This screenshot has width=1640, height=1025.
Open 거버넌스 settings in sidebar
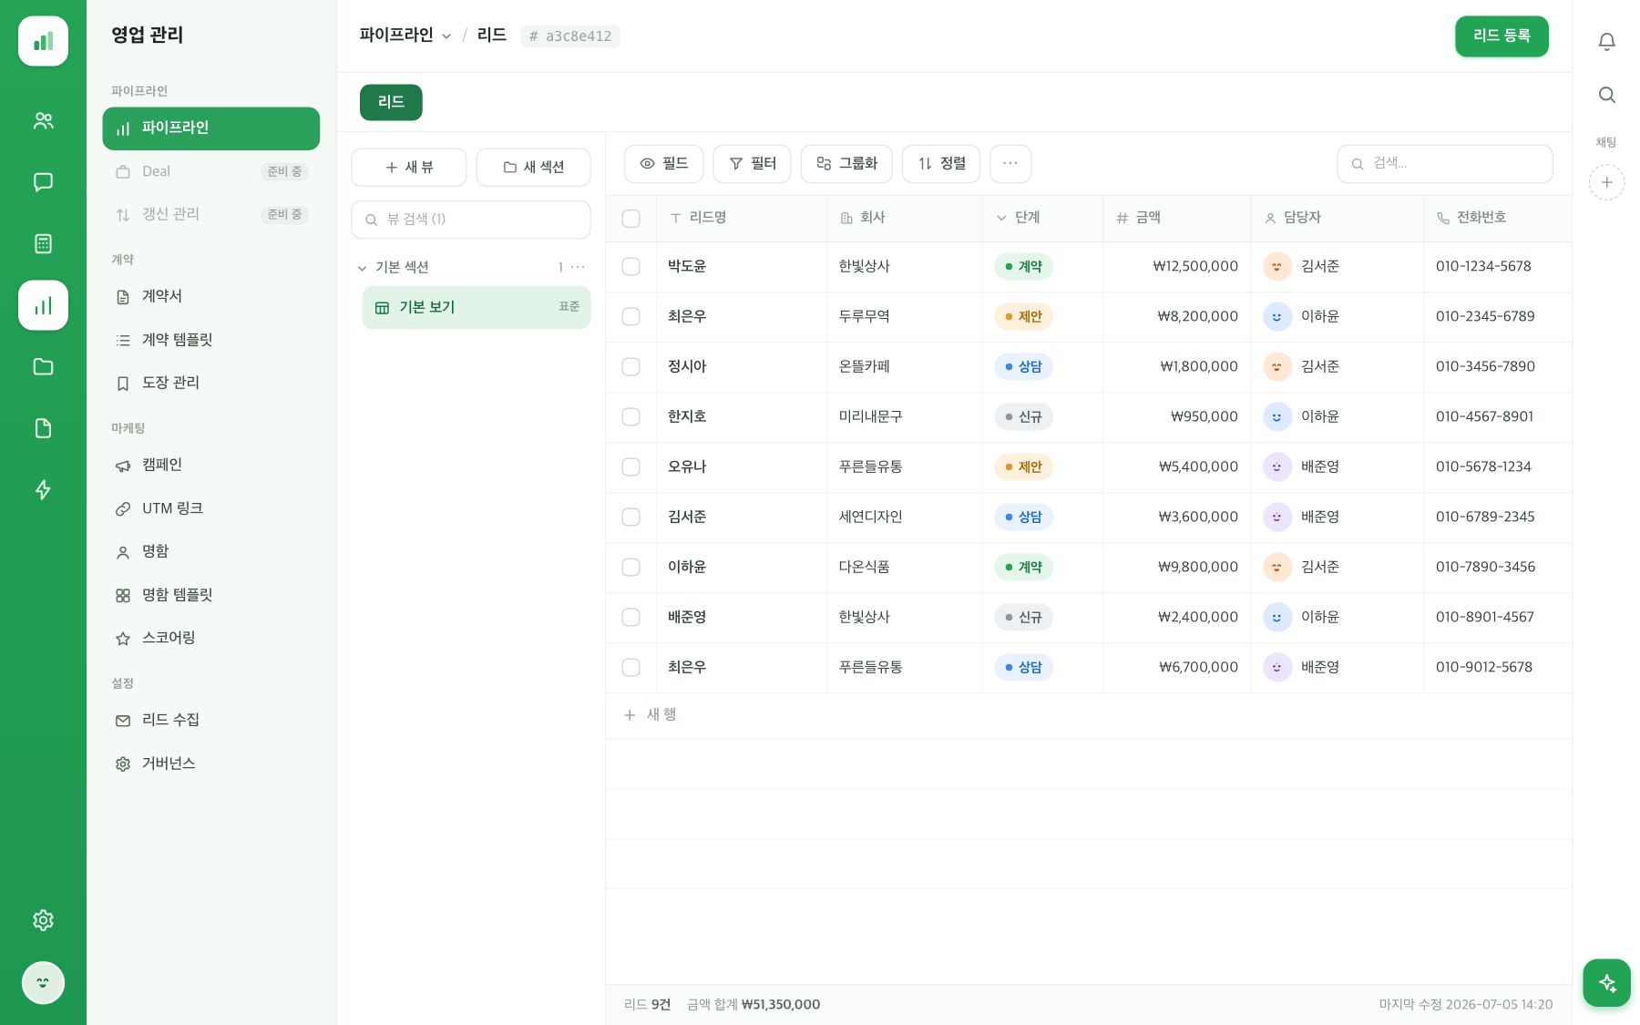point(210,764)
